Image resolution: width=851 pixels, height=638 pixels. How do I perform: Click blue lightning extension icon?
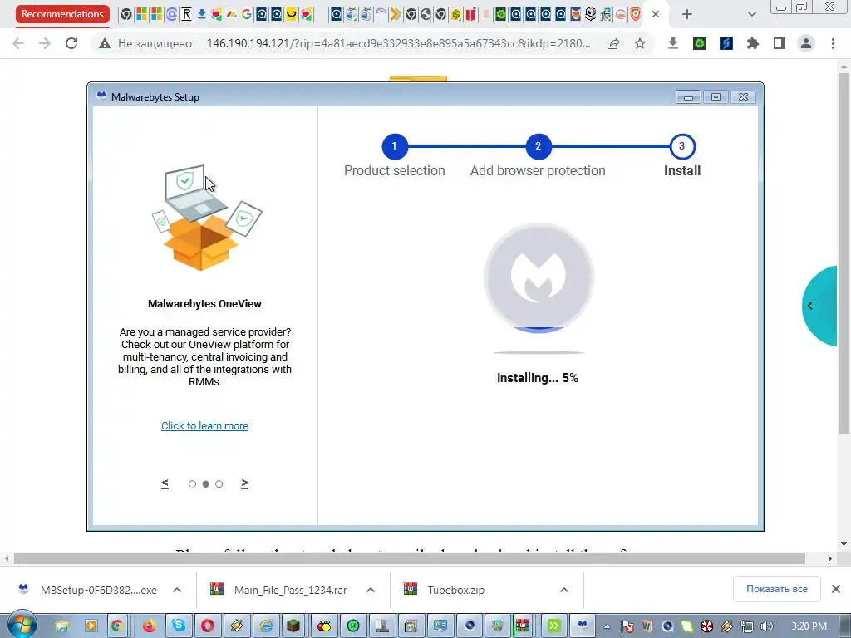[x=726, y=43]
